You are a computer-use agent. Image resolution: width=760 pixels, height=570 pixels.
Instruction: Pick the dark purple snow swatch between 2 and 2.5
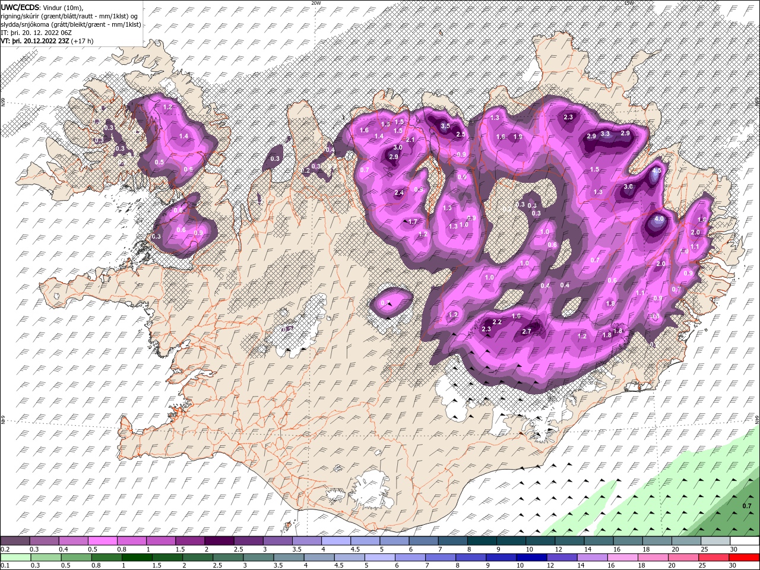click(x=219, y=540)
